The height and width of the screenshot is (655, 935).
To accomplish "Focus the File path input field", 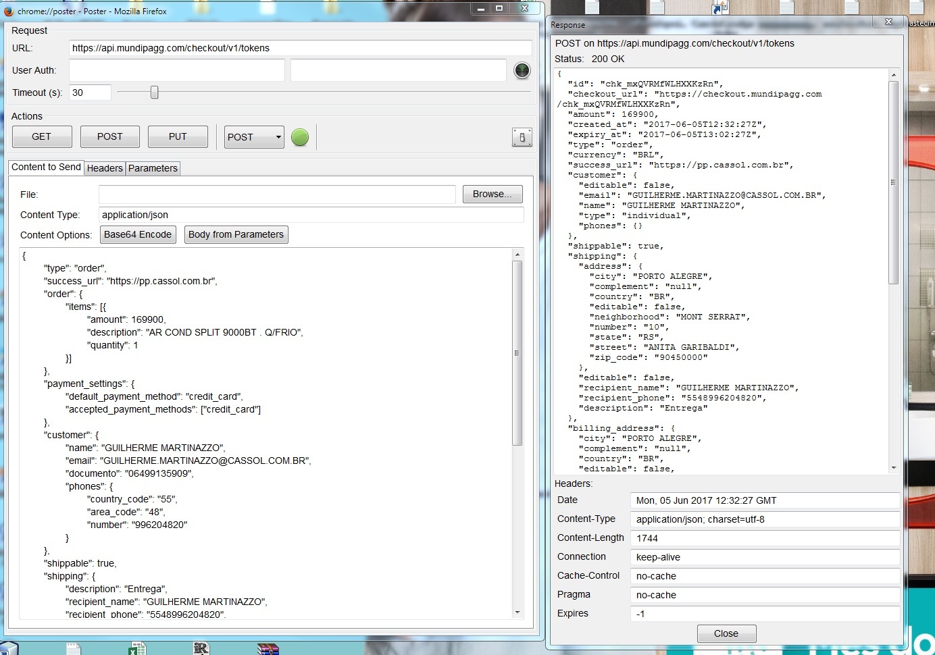I will 277,194.
